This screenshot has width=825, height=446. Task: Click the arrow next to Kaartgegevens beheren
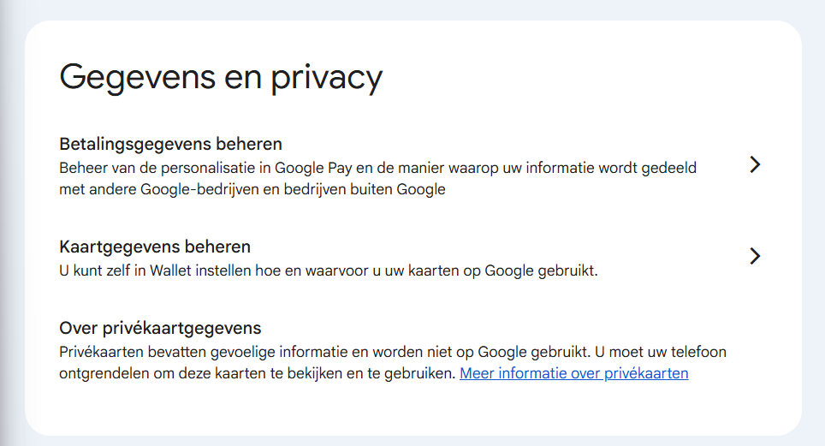click(x=754, y=256)
